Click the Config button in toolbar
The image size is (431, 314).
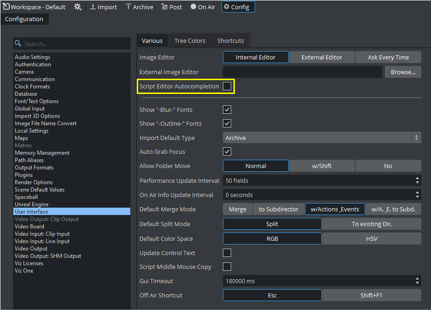(x=238, y=7)
